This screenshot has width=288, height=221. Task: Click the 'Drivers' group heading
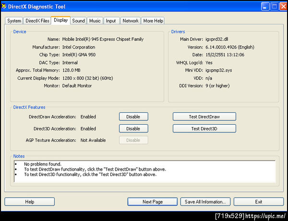click(x=178, y=32)
